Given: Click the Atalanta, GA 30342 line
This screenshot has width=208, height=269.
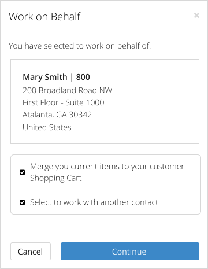Looking at the screenshot, I should pos(57,115).
